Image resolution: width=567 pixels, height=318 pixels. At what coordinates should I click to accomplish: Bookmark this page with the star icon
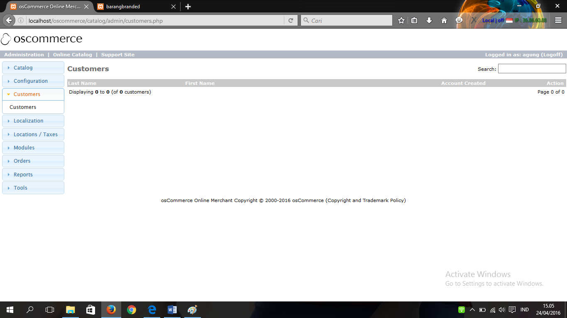pos(401,20)
